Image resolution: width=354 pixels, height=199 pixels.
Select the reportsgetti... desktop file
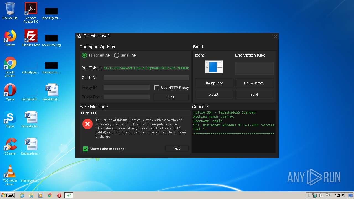click(51, 13)
